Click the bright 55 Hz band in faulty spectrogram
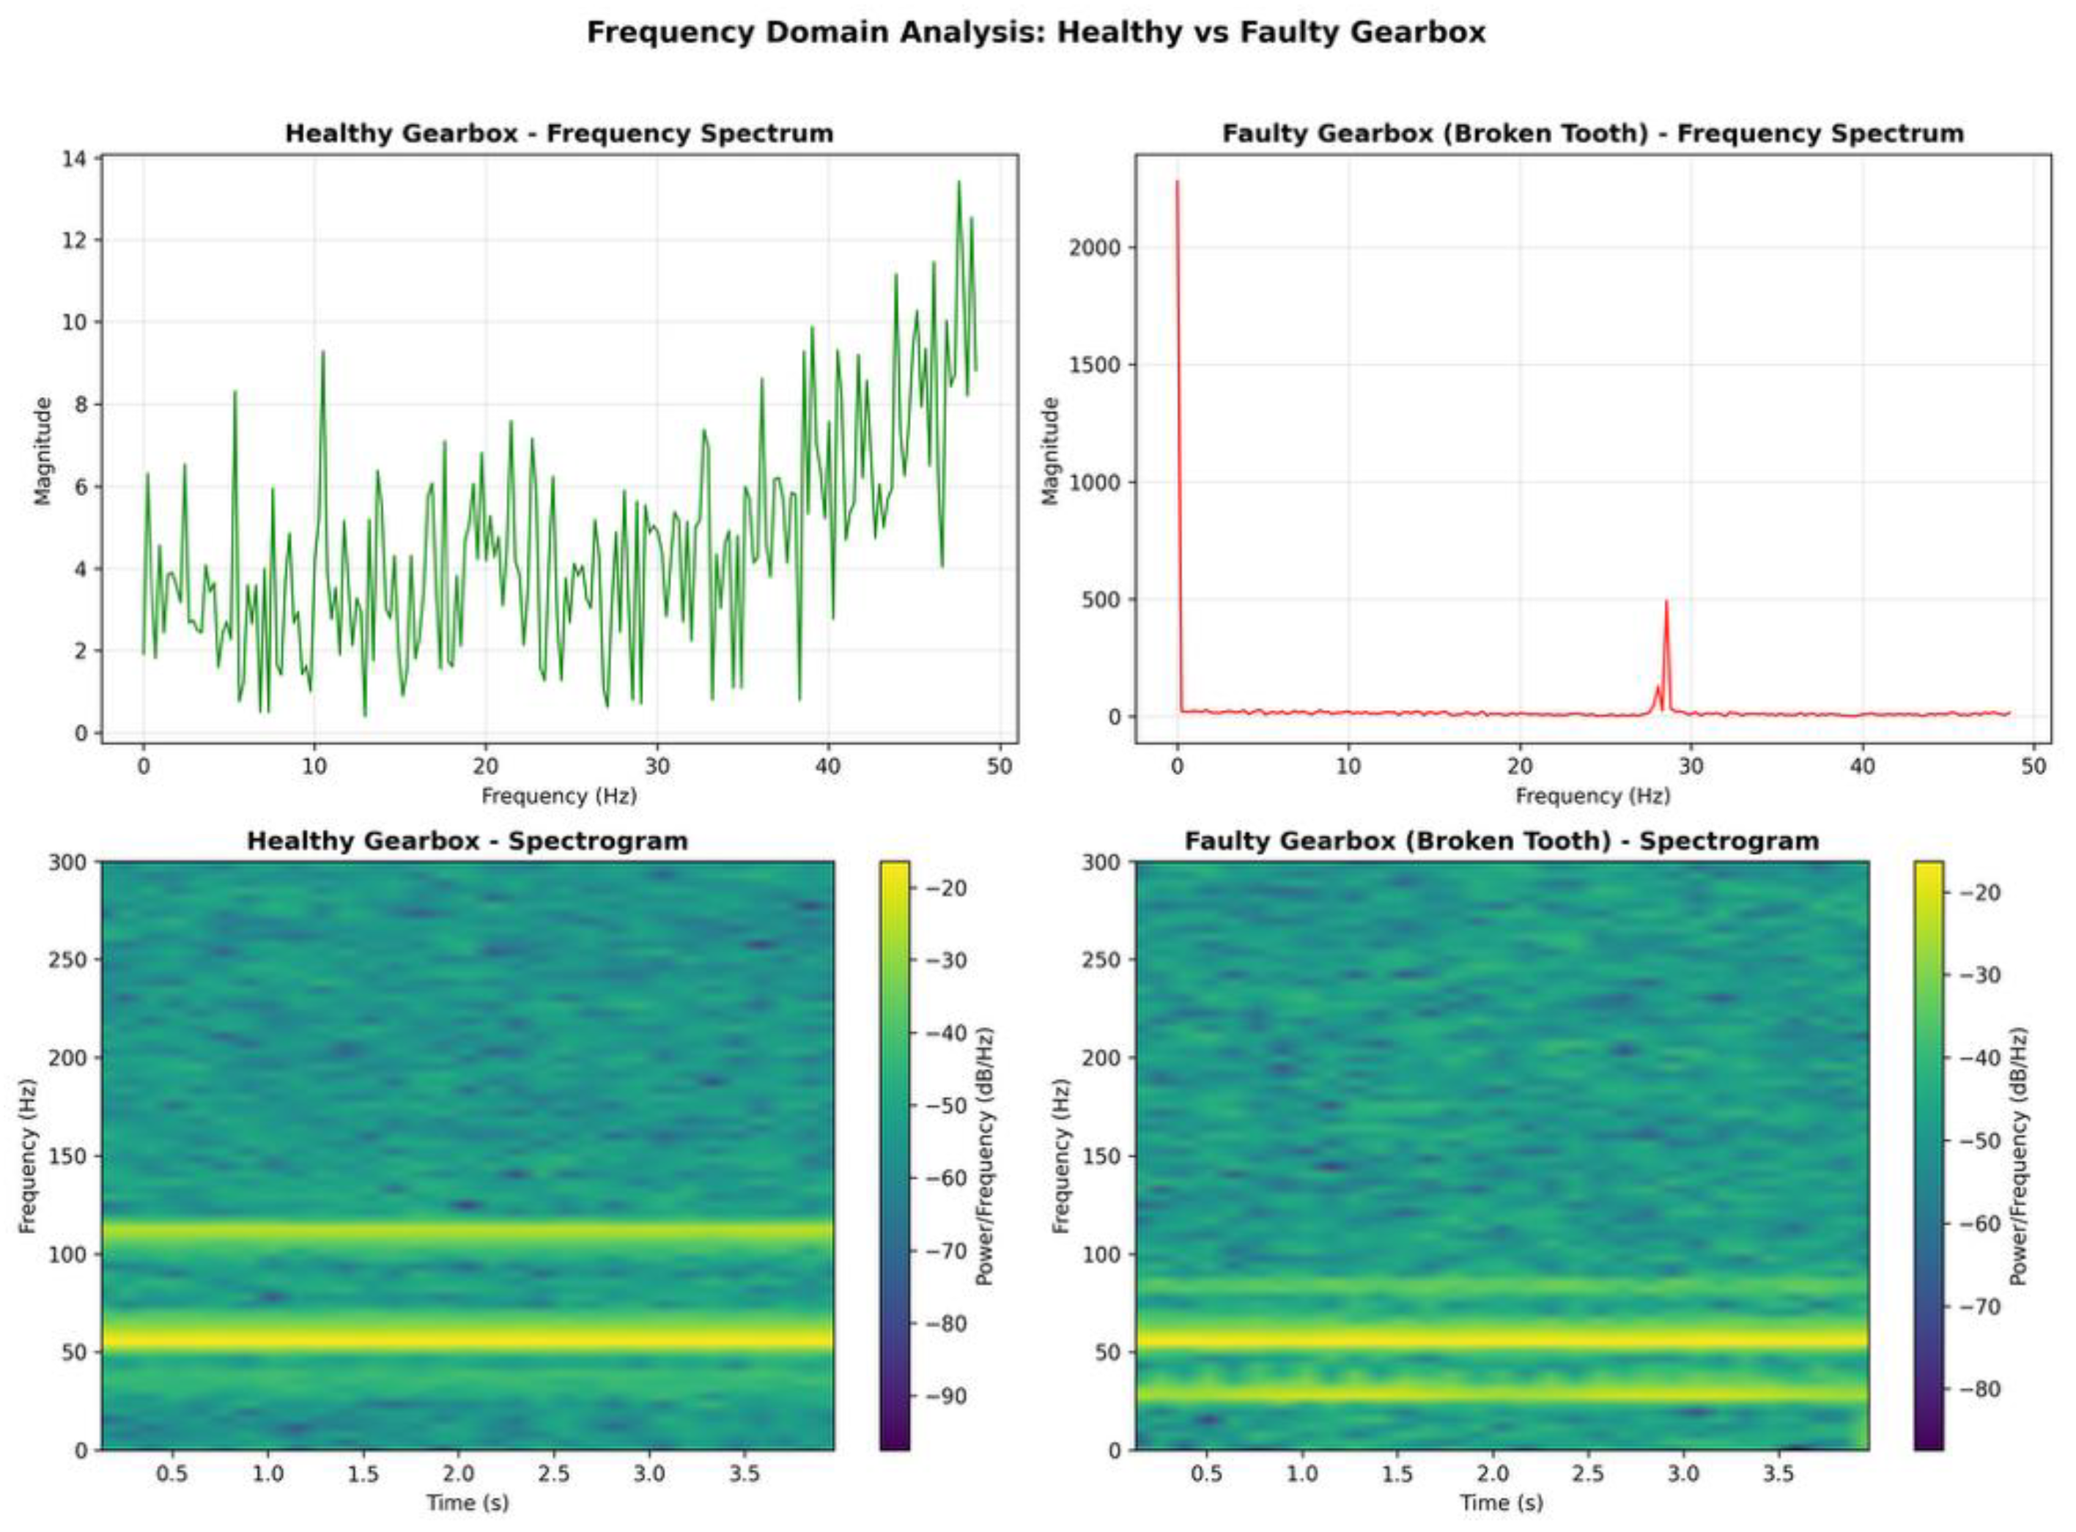 click(1501, 1341)
